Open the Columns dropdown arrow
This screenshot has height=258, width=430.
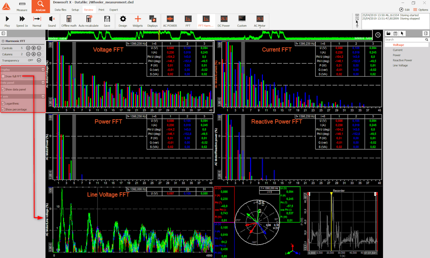[x=39, y=54]
